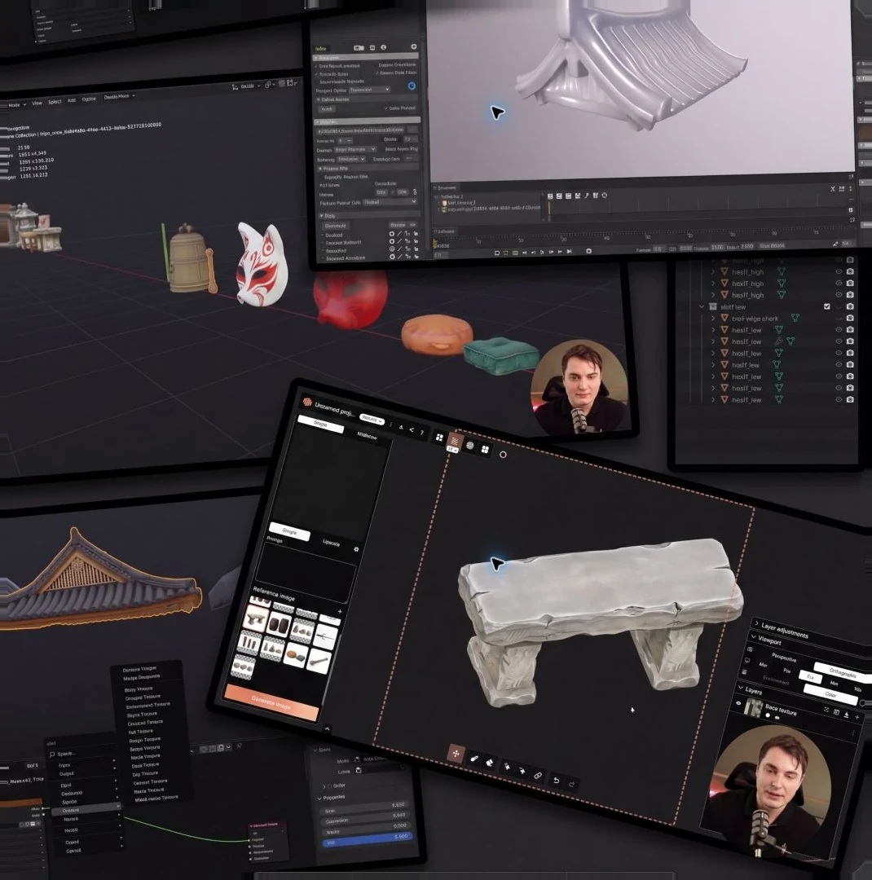Select stone bench reference thumbnail

tap(257, 618)
